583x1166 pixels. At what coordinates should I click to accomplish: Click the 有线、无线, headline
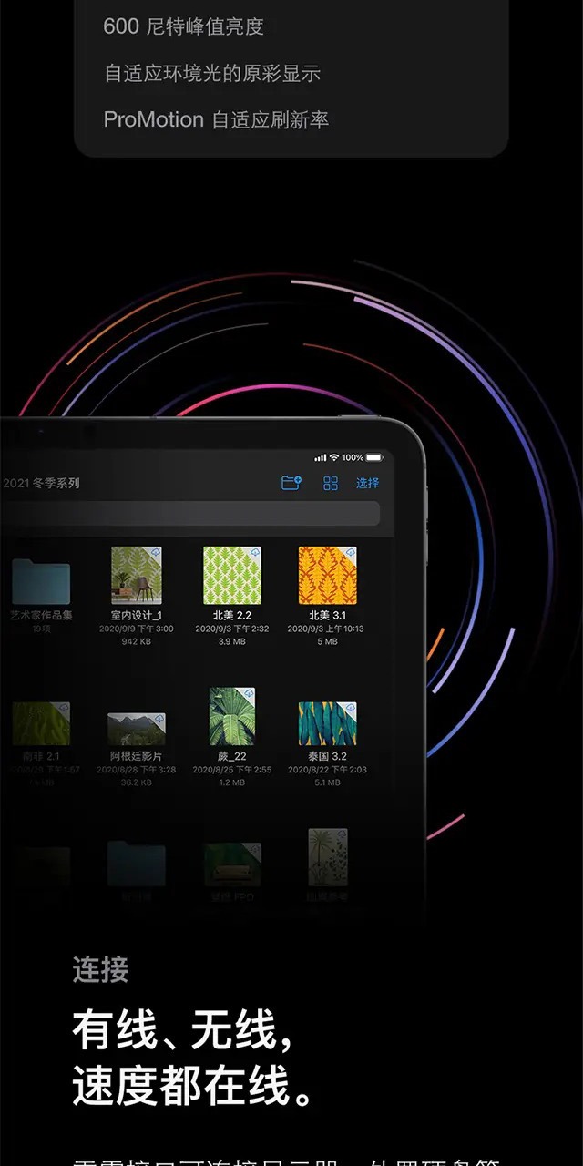tap(183, 1032)
